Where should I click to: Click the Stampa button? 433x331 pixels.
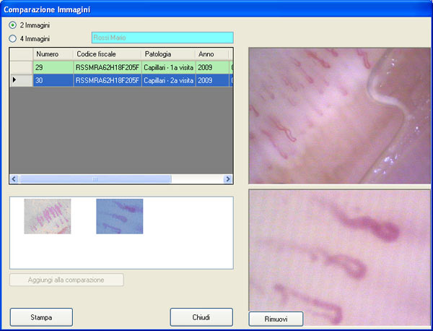[x=41, y=317]
